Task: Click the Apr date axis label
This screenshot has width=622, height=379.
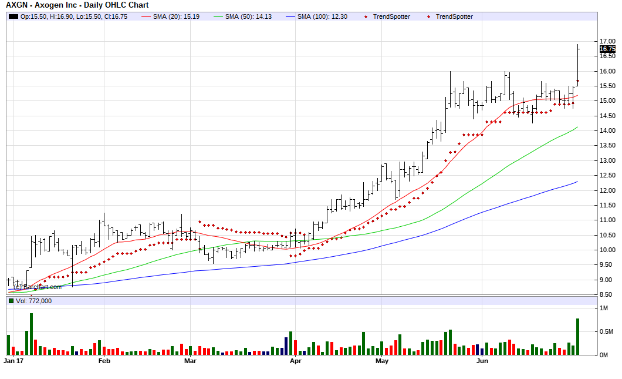Action: (x=296, y=361)
